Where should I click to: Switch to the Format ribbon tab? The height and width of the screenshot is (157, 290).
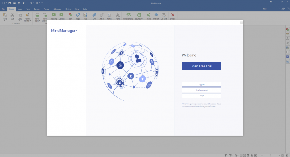(x=46, y=9)
